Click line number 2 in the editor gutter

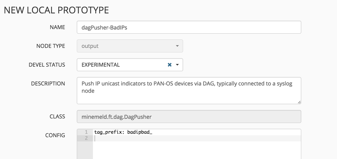click(86, 138)
